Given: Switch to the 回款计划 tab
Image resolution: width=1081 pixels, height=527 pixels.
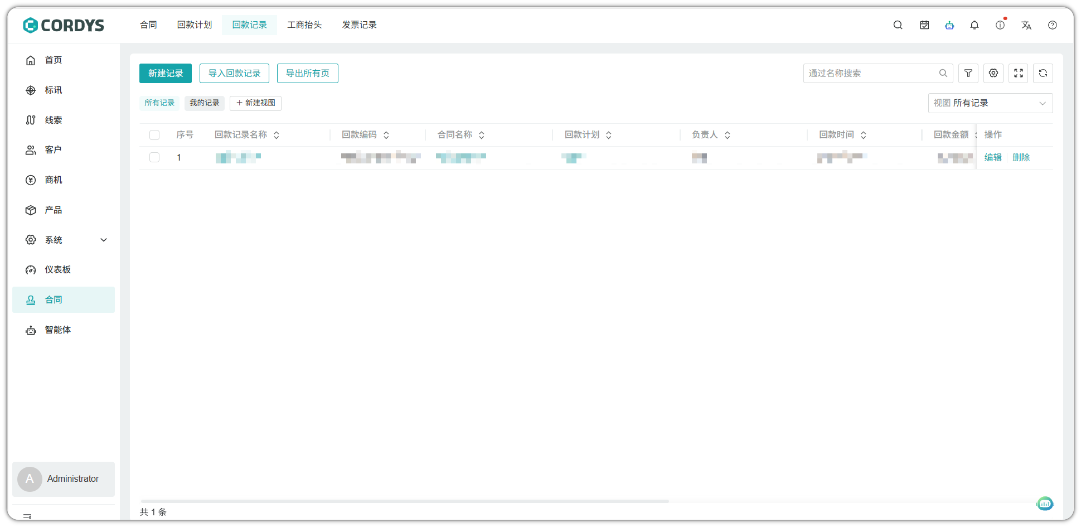Looking at the screenshot, I should 195,25.
